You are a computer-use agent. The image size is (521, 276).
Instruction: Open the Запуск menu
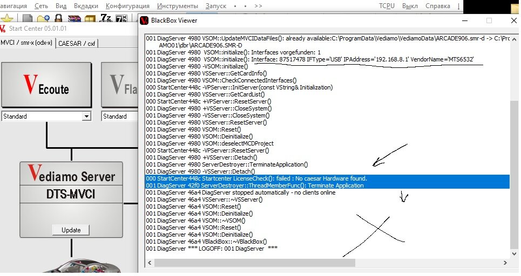click(x=215, y=6)
